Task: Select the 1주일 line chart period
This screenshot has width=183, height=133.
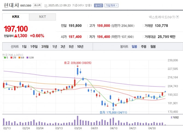Action: (34, 47)
